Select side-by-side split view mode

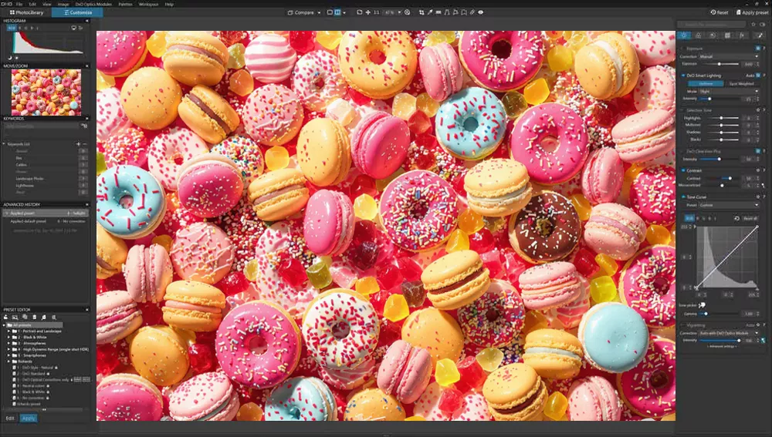point(337,13)
